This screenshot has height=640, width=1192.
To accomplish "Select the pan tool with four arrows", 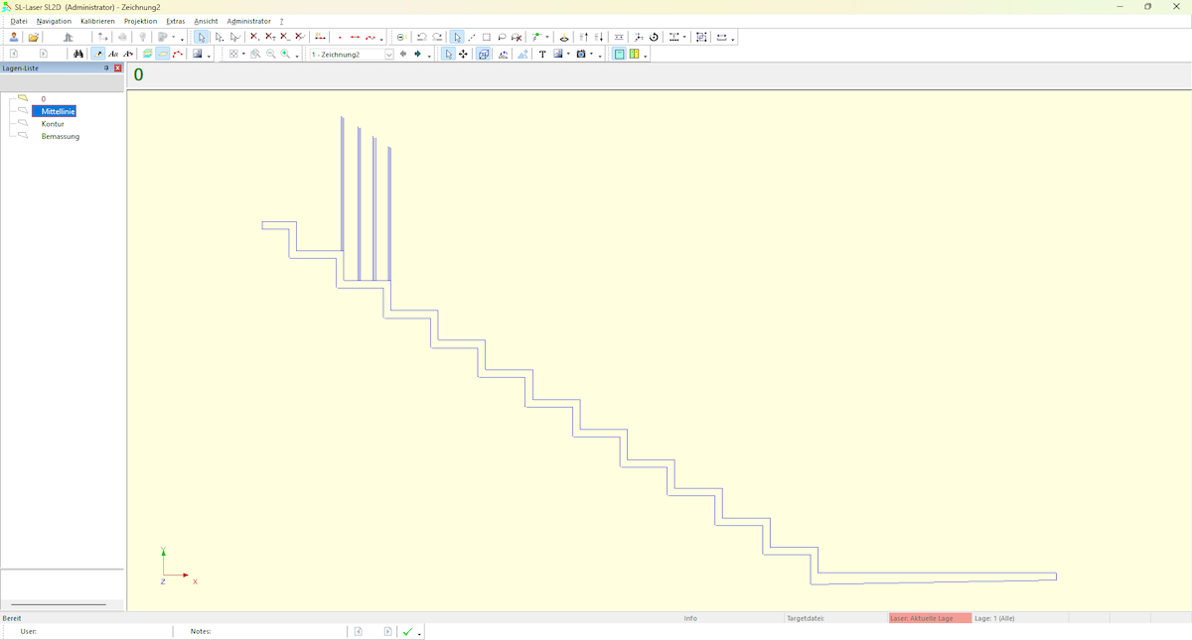I will pos(462,55).
